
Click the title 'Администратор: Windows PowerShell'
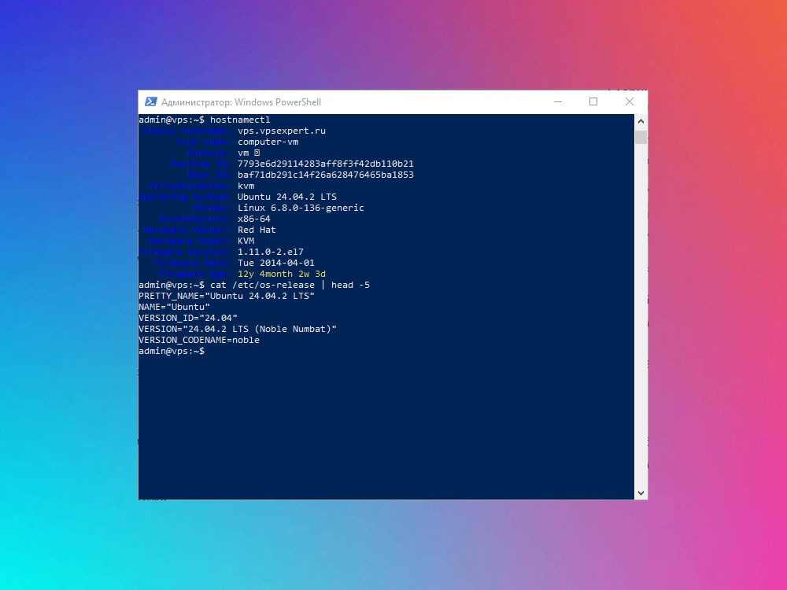[x=241, y=102]
